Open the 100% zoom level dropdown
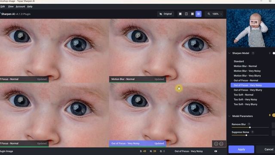Image resolution: width=275 pixels, height=155 pixels. click(217, 14)
